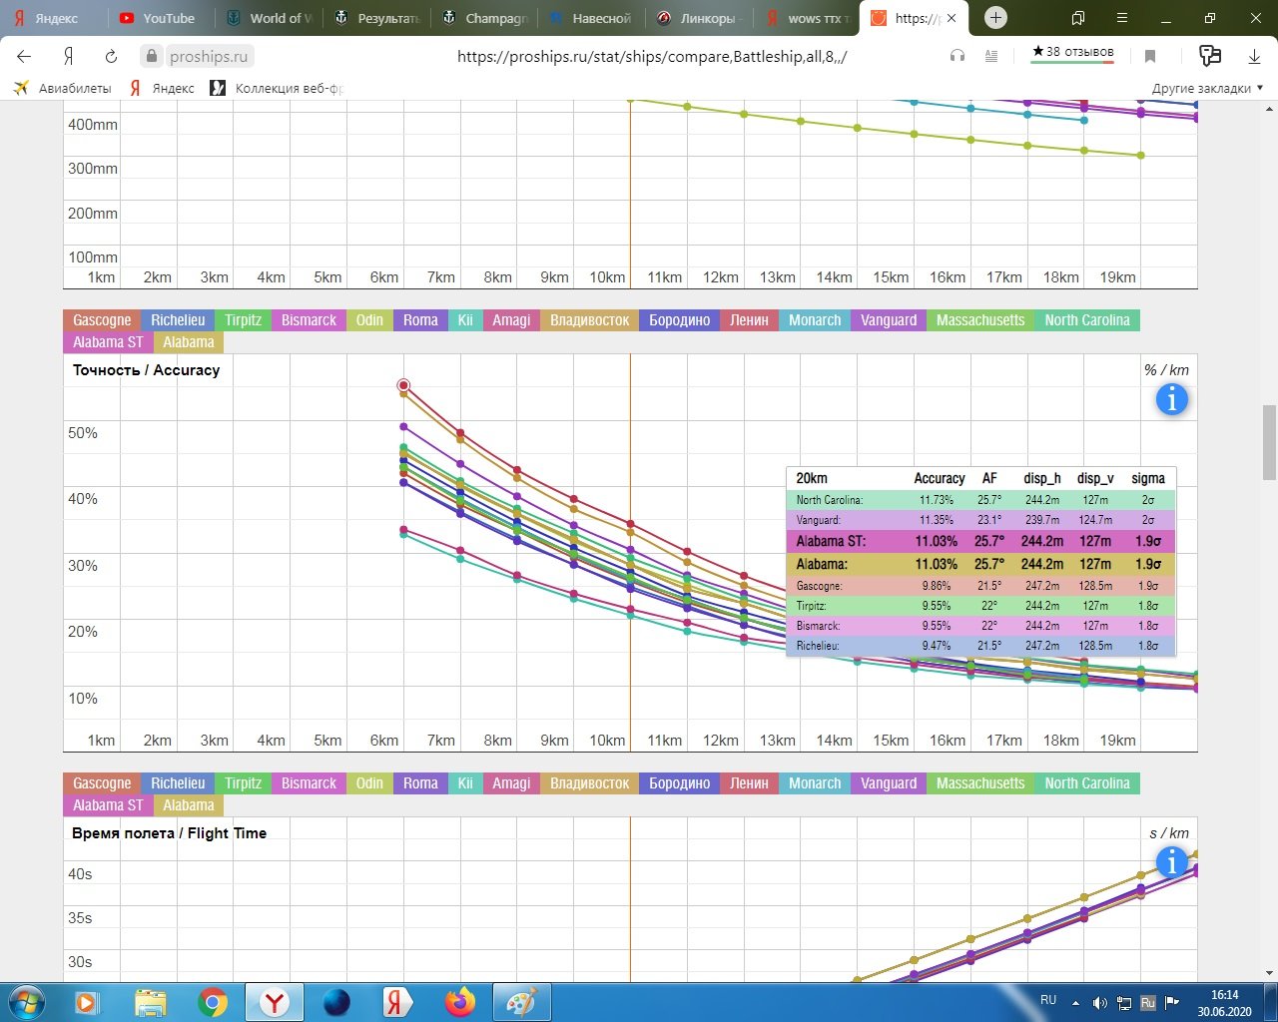Toggle the Bismarck series above the Accuracy chart
The width and height of the screenshot is (1278, 1022).
click(309, 320)
